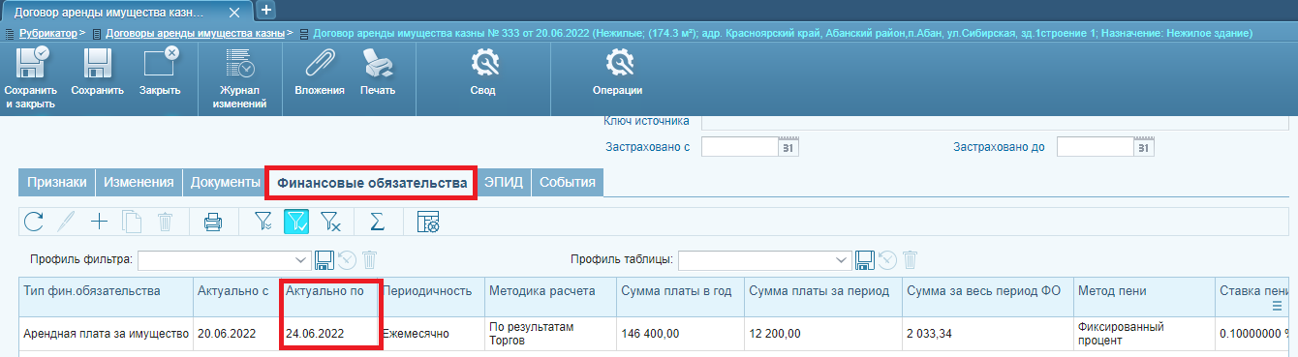Open a new tab with plus button

pos(266,11)
